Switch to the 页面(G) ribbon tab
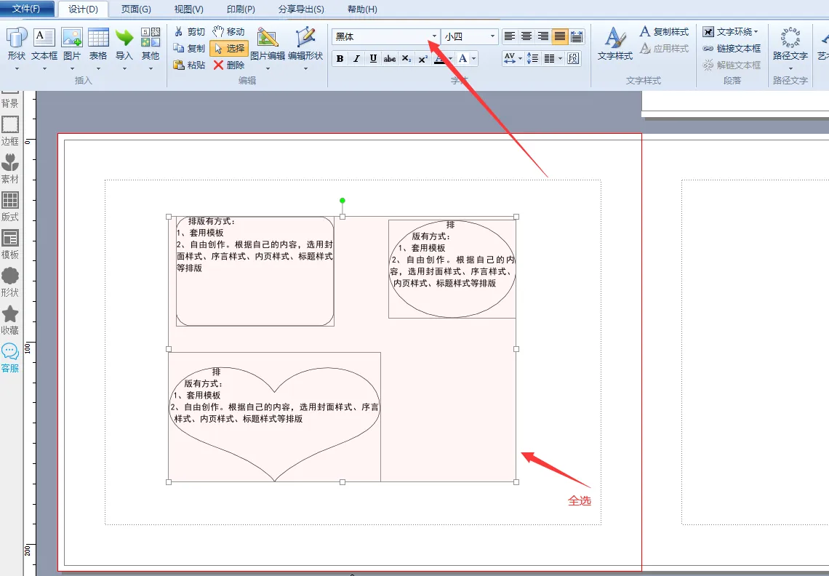Image resolution: width=829 pixels, height=576 pixels. 136,9
